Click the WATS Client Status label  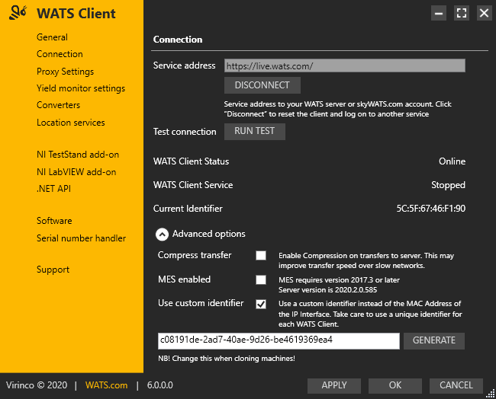(191, 161)
